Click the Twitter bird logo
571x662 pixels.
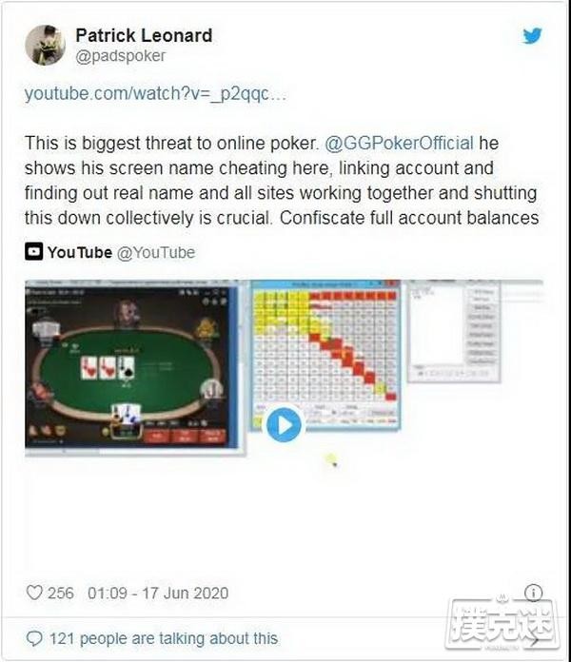pyautogui.click(x=532, y=36)
